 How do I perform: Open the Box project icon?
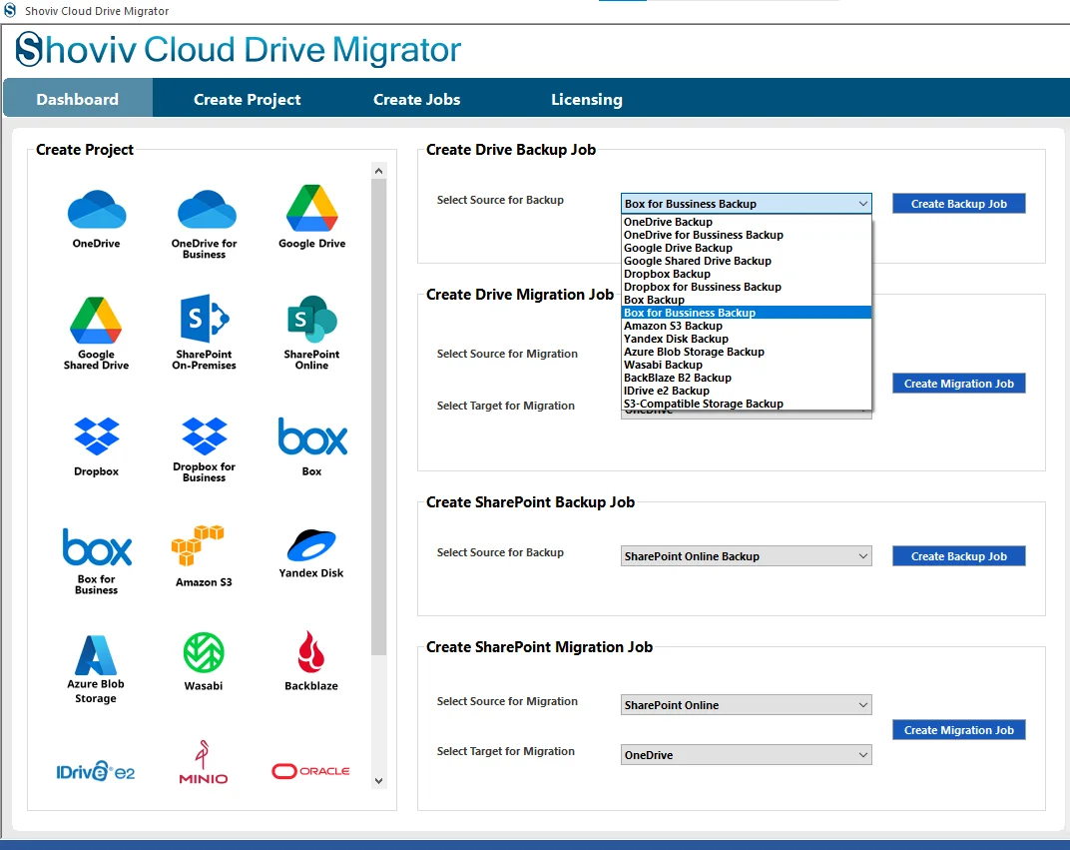(x=312, y=436)
